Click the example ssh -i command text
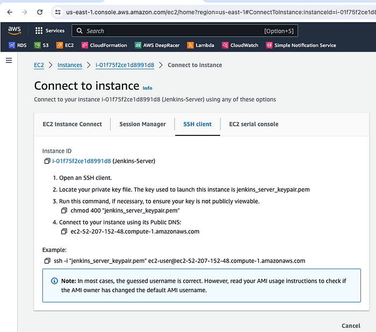 [179, 261]
